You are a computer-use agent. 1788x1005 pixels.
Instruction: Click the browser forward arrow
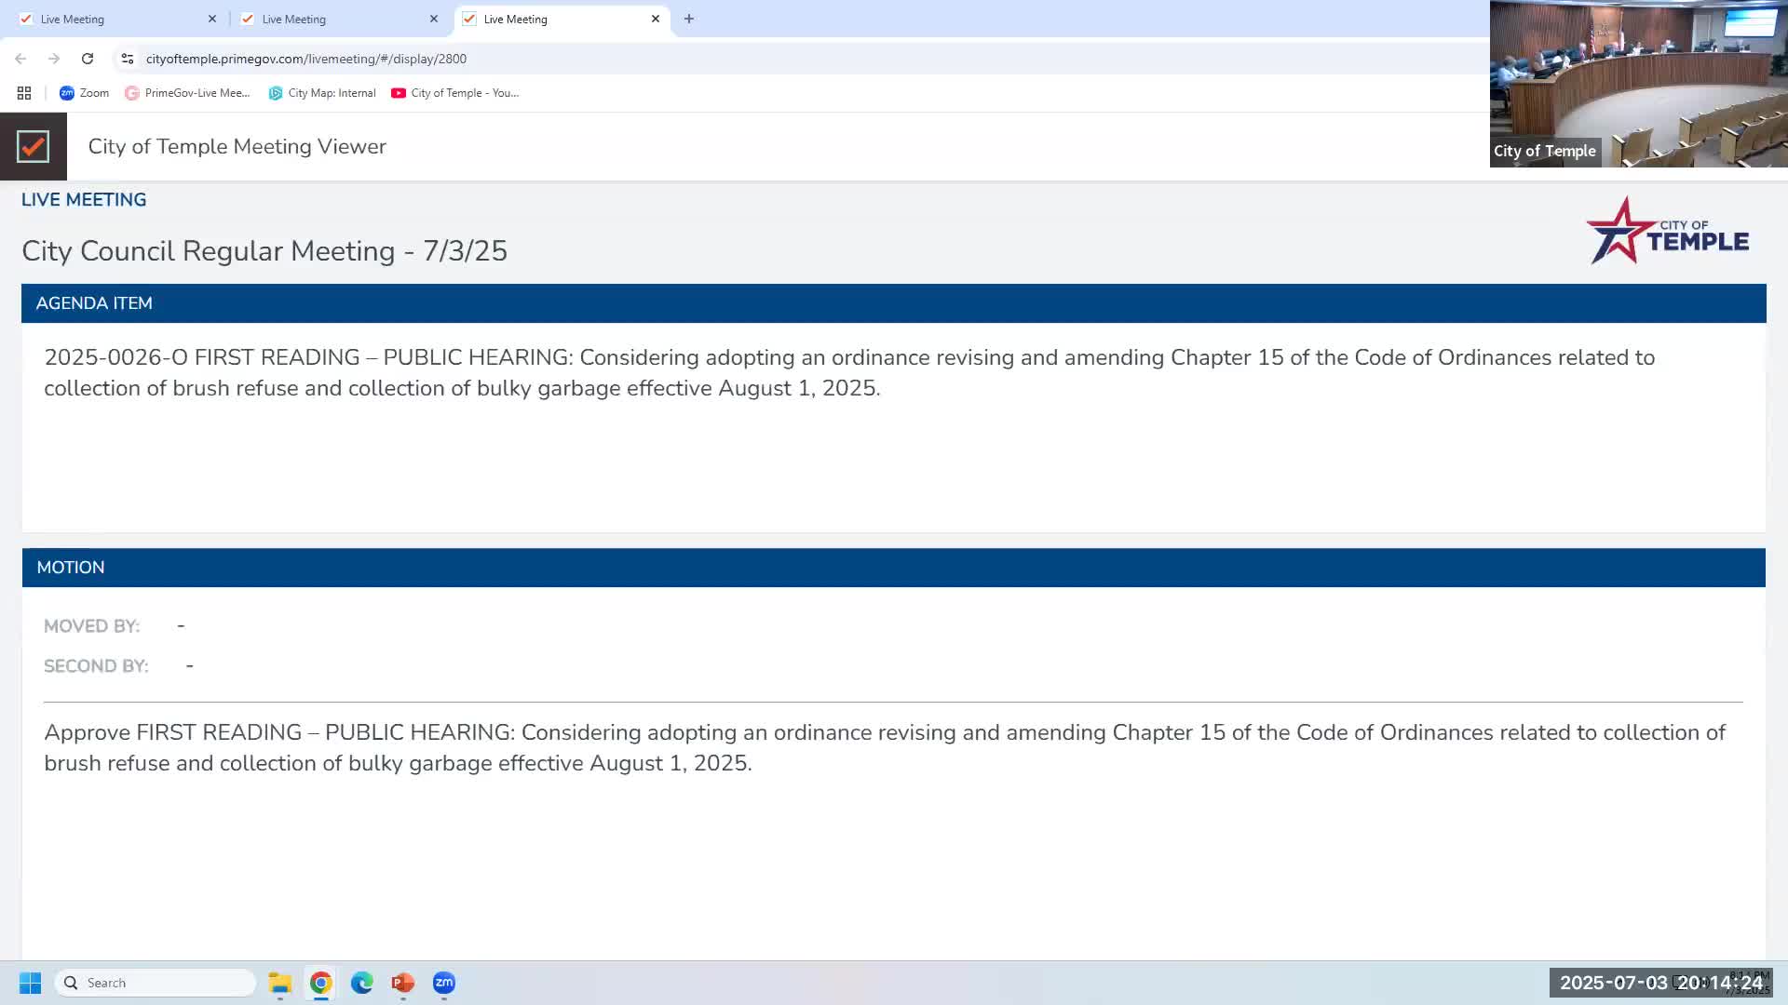point(54,59)
